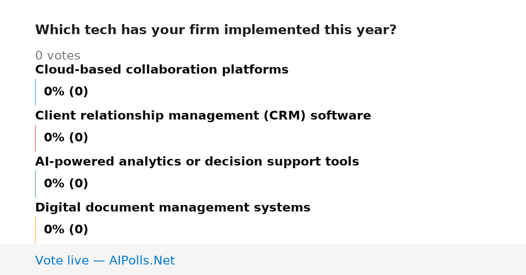Click the green bar under AI-powered analytics

35,184
